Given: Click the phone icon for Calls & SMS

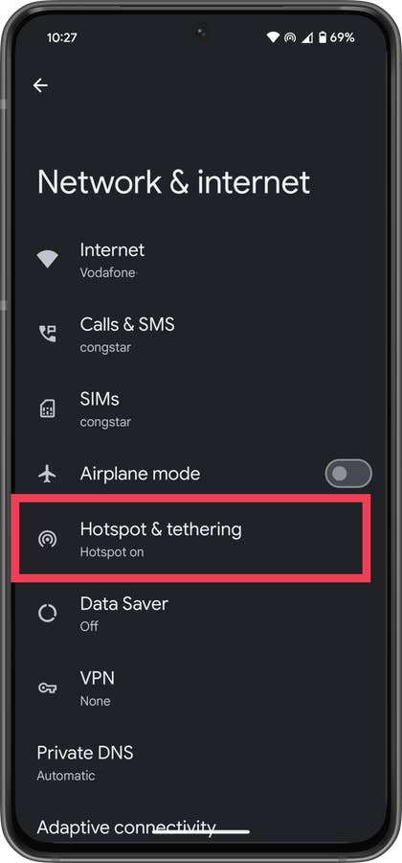Looking at the screenshot, I should [47, 334].
